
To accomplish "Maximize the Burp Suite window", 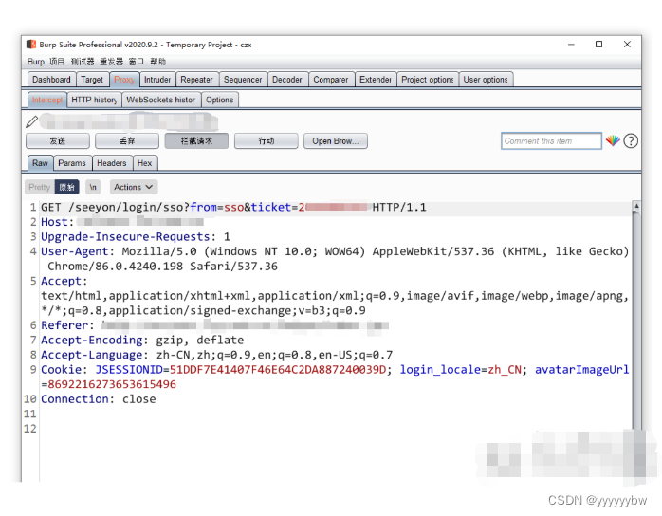I will click(x=598, y=45).
